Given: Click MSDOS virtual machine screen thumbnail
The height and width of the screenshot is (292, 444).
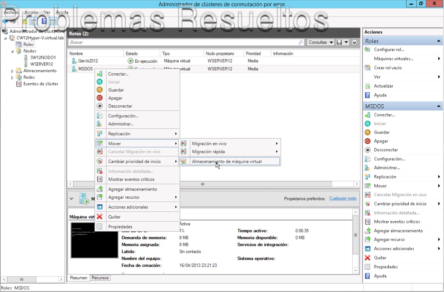Looking at the screenshot, I should tap(94, 240).
